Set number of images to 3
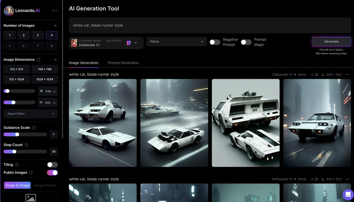This screenshot has width=354, height=202. 38,35
